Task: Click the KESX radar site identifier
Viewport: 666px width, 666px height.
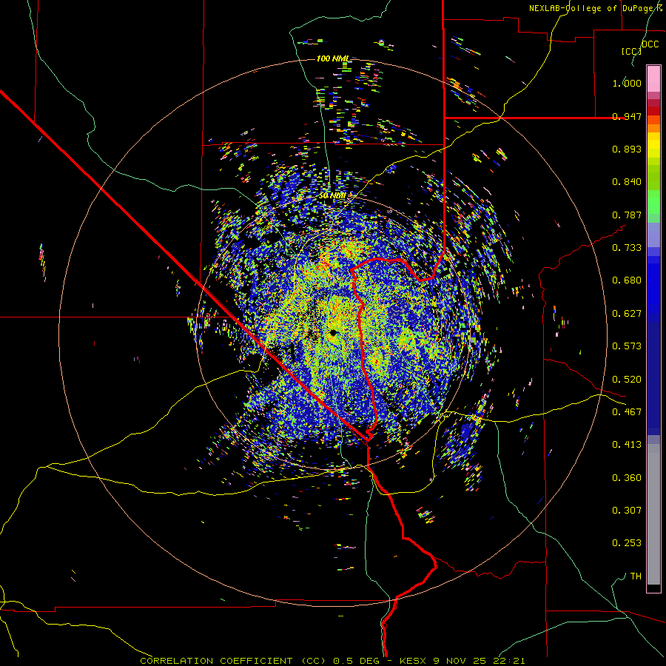Action: click(414, 661)
